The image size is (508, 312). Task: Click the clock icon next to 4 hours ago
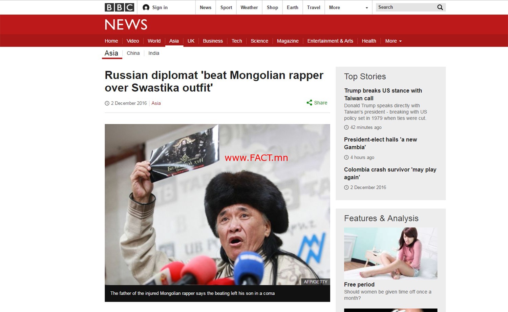(346, 158)
